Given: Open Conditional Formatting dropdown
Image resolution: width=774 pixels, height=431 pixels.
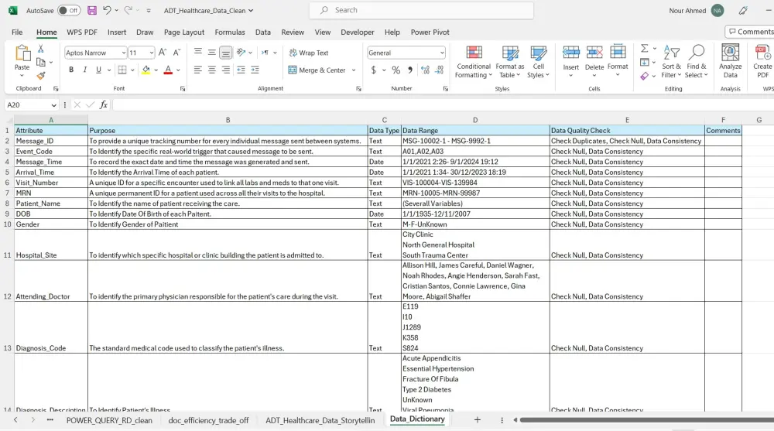Looking at the screenshot, I should [474, 62].
